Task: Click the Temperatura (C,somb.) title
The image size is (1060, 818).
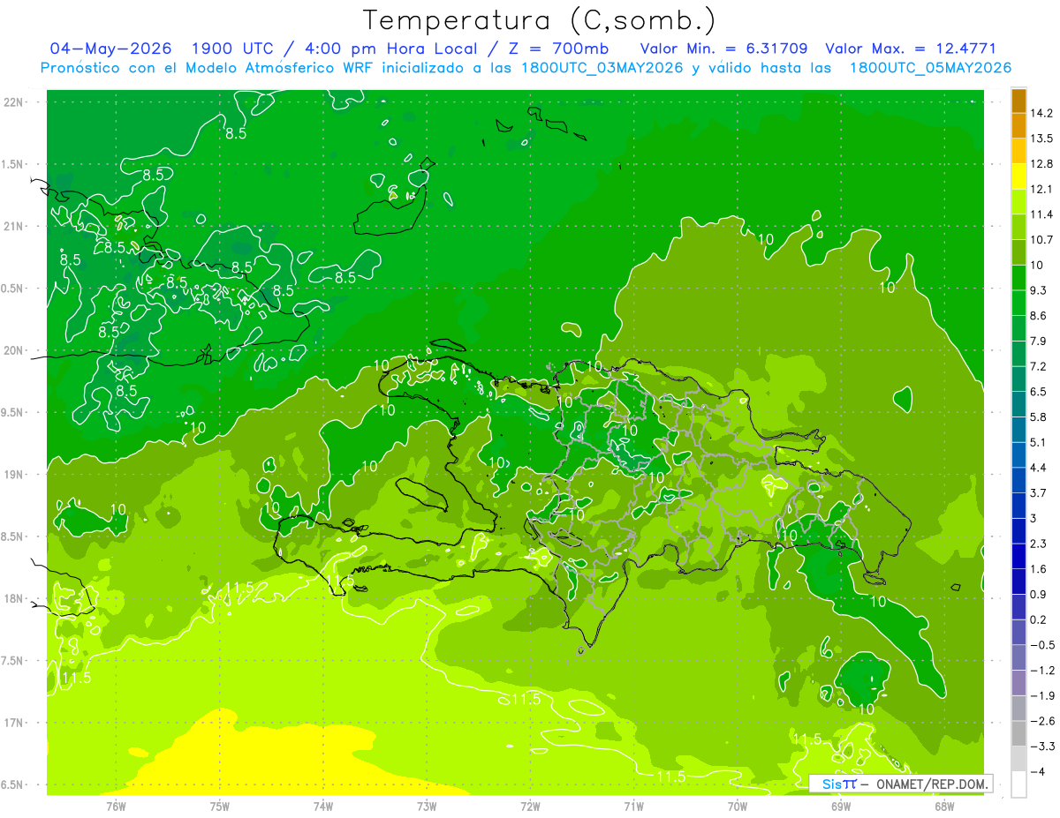Action: pyautogui.click(x=540, y=20)
